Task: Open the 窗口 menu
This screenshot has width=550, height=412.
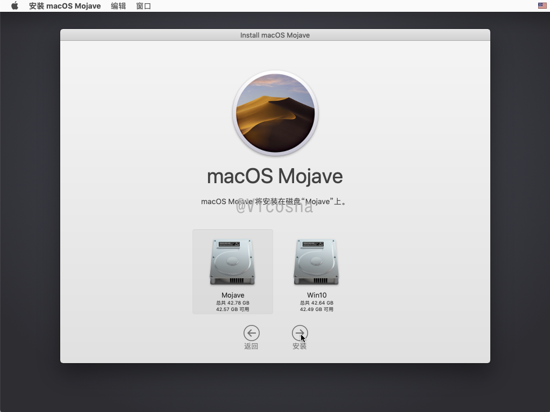Action: (x=144, y=6)
